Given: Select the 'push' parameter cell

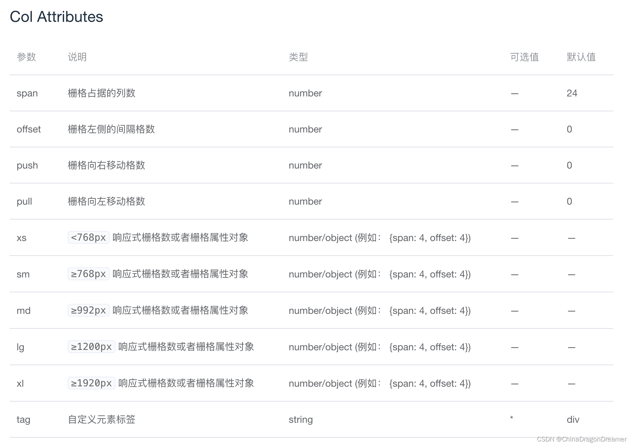Looking at the screenshot, I should click(27, 165).
